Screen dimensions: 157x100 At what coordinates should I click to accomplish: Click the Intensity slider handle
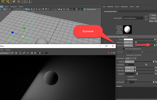tap(136, 42)
